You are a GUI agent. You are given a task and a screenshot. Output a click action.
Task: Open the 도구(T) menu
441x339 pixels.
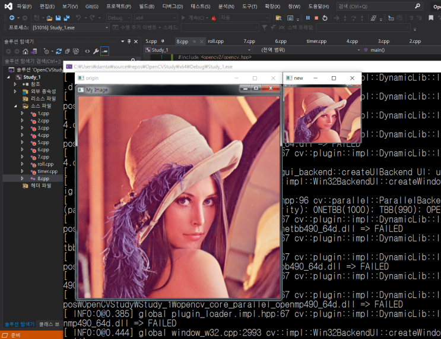249,6
